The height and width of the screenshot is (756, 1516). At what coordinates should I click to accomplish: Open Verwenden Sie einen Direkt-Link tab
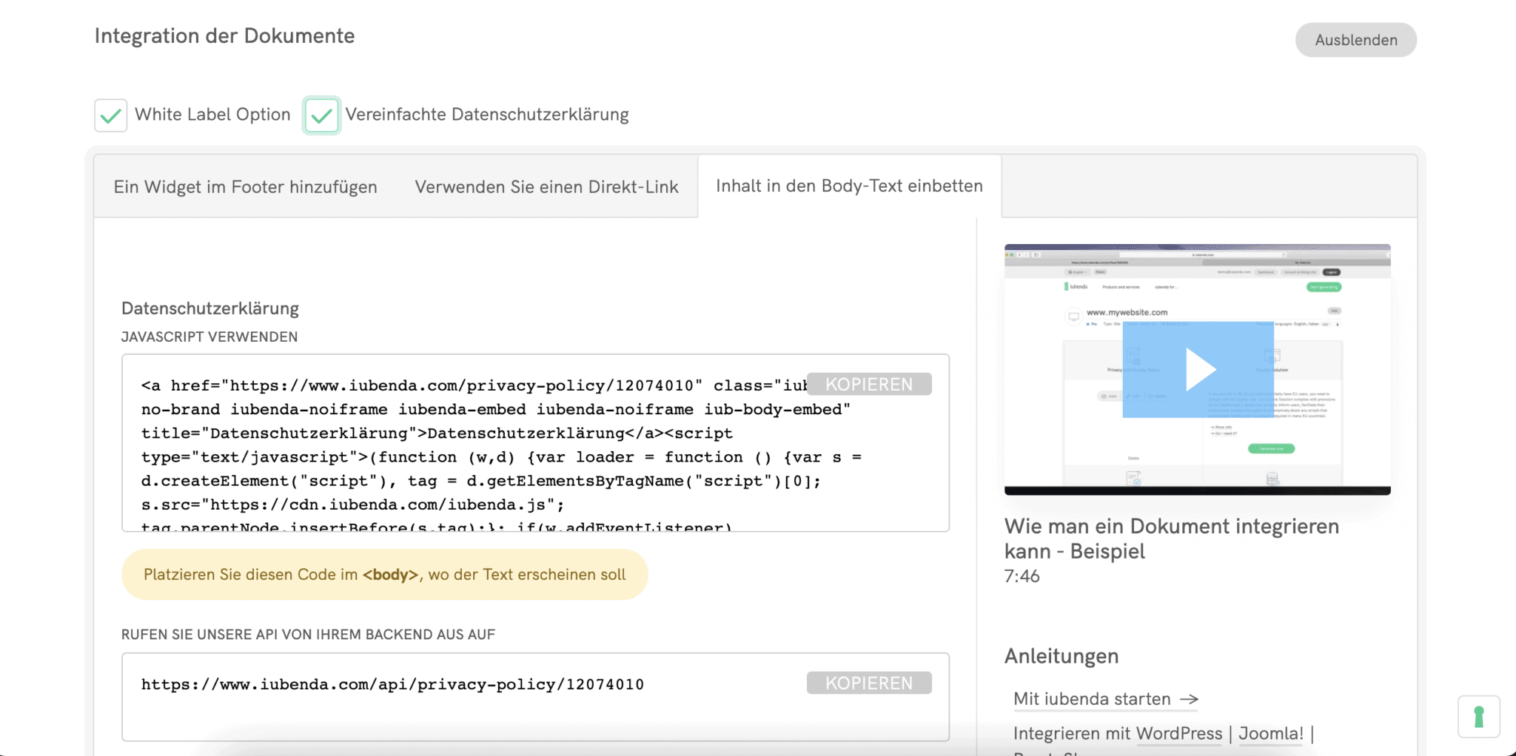(546, 187)
